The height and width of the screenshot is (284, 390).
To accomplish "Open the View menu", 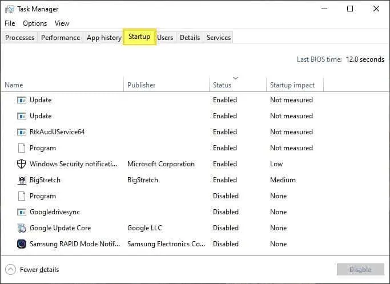I will pyautogui.click(x=62, y=23).
